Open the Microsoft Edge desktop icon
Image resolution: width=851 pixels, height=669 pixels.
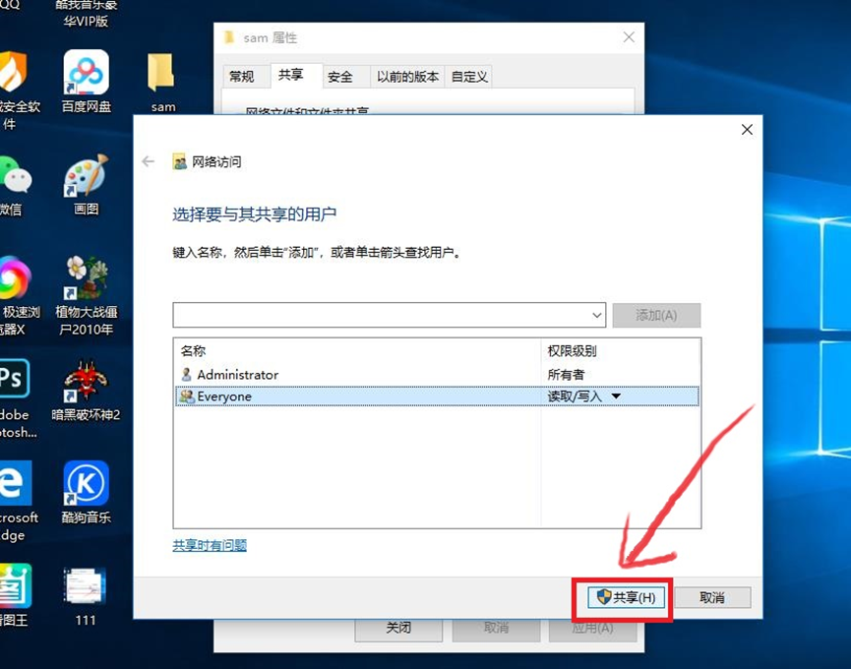point(14,482)
